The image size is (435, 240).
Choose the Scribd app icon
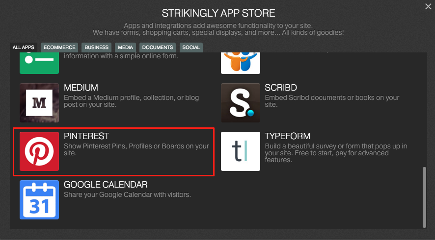[241, 103]
